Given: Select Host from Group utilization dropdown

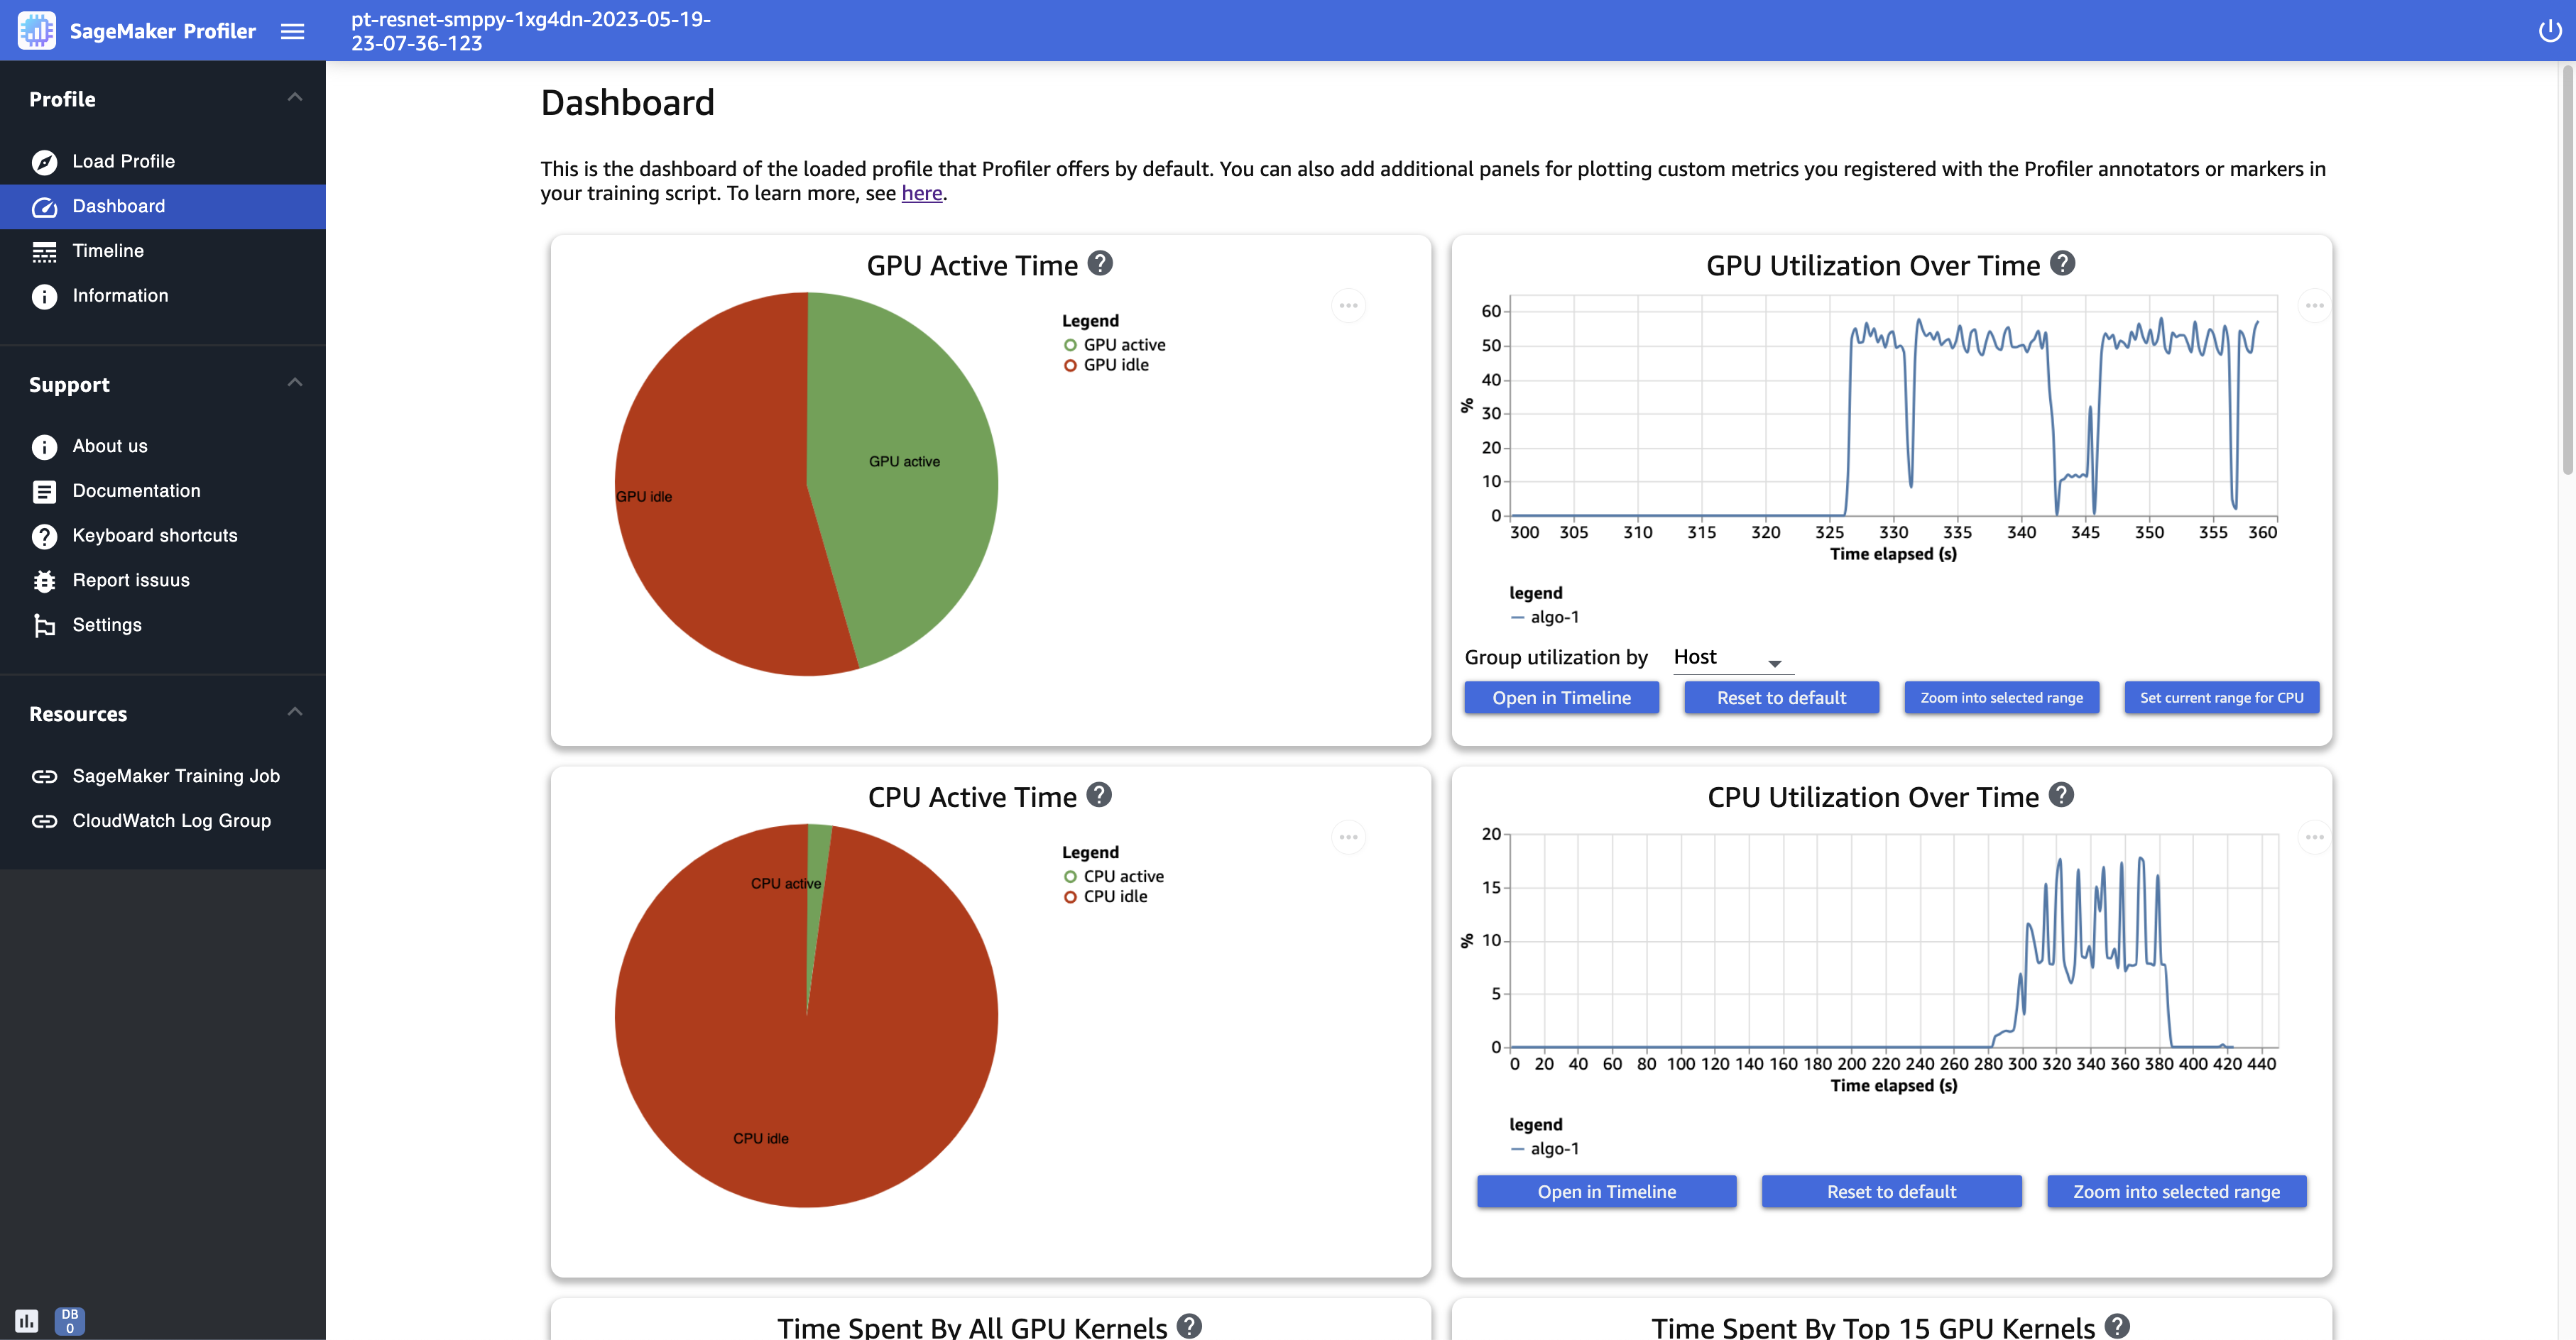Looking at the screenshot, I should coord(1726,656).
